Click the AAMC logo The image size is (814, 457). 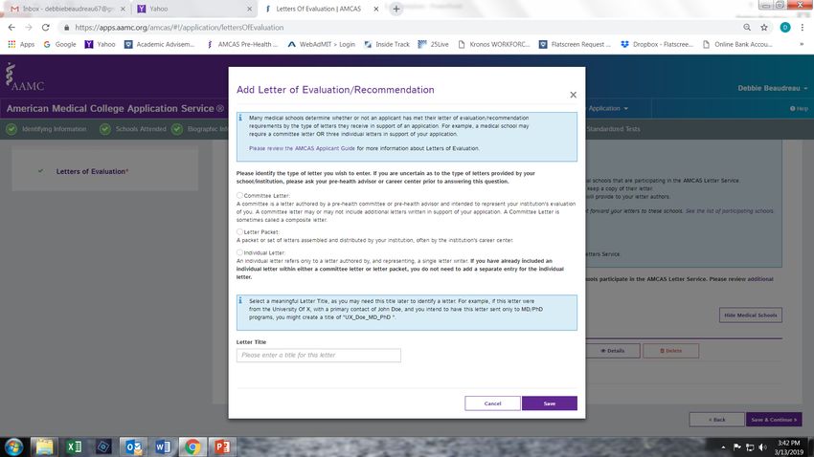(x=24, y=76)
